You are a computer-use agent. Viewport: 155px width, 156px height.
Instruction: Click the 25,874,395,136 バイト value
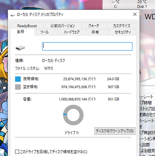[80, 79]
